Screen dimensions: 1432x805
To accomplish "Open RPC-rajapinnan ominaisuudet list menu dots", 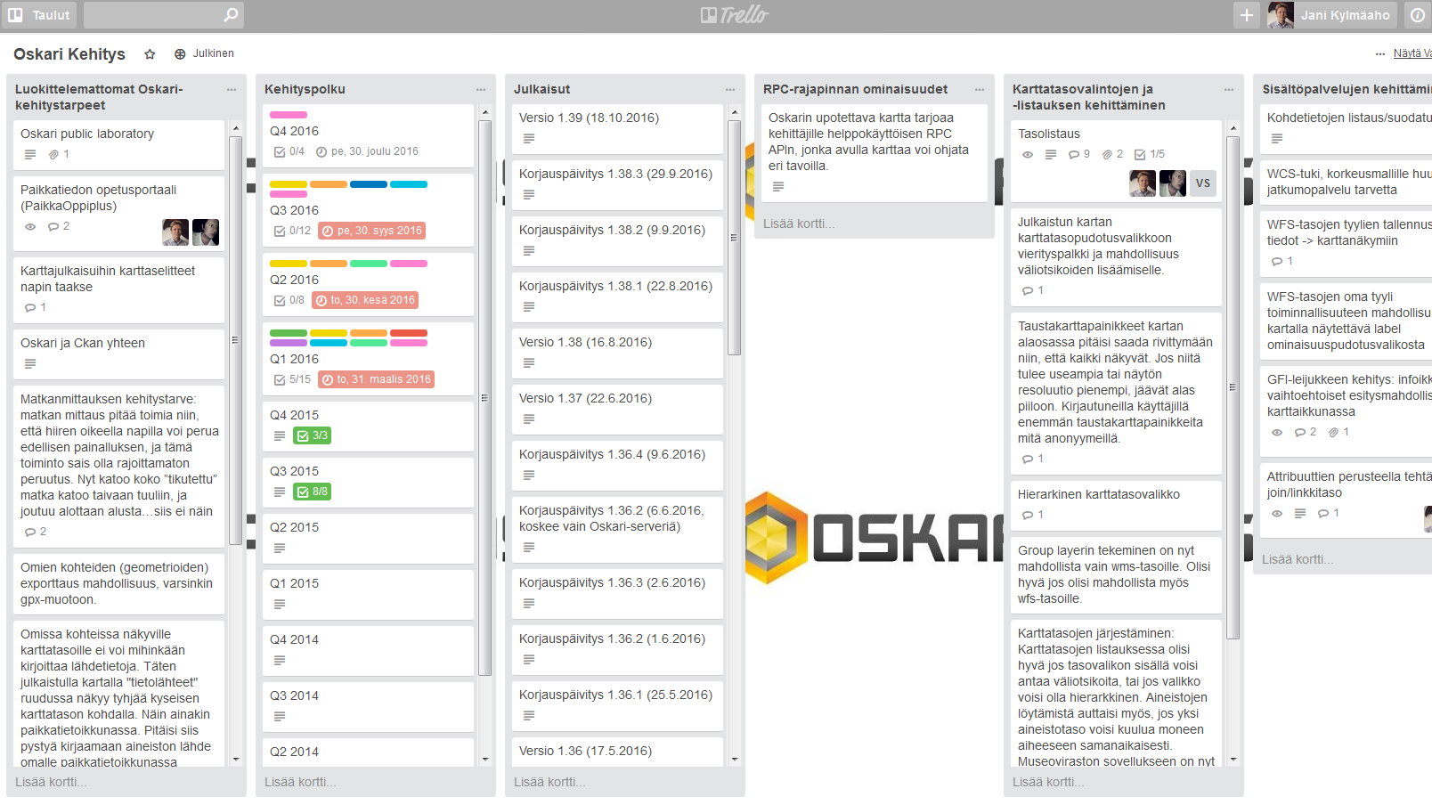I will pyautogui.click(x=980, y=90).
